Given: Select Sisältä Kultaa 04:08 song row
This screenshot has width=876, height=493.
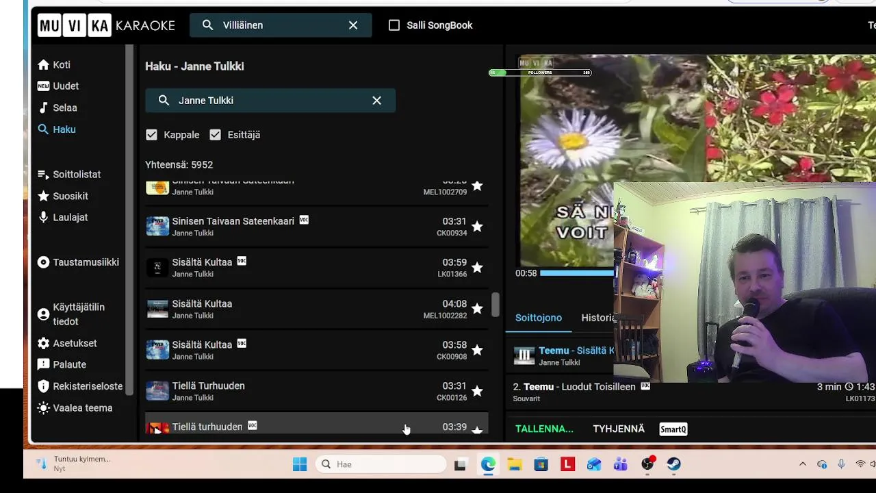Looking at the screenshot, I should click(x=316, y=309).
